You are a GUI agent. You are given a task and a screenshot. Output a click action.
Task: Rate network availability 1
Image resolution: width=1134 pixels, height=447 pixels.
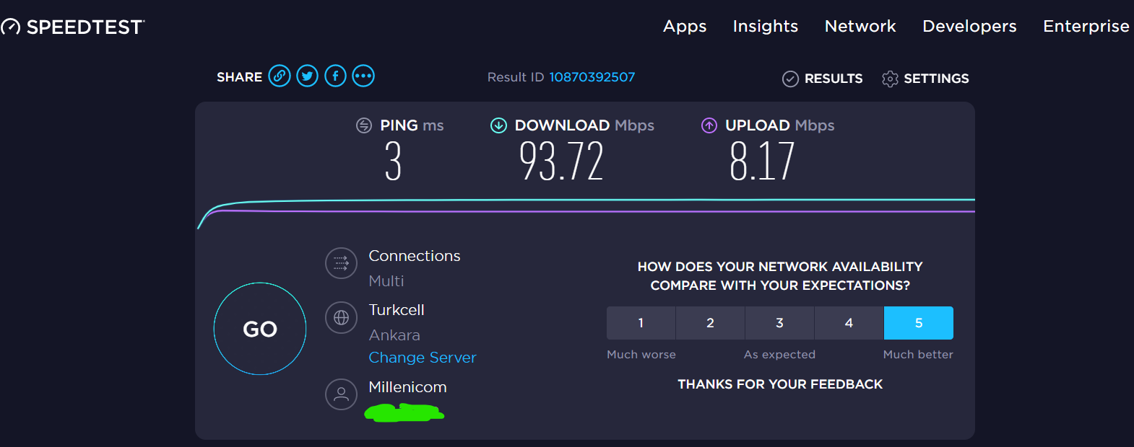[x=641, y=323]
